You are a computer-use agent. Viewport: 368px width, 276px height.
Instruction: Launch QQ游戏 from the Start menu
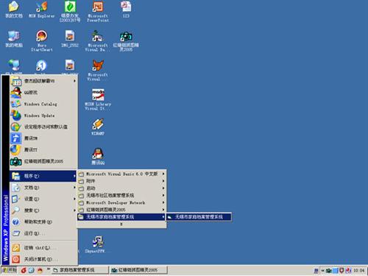point(43,93)
